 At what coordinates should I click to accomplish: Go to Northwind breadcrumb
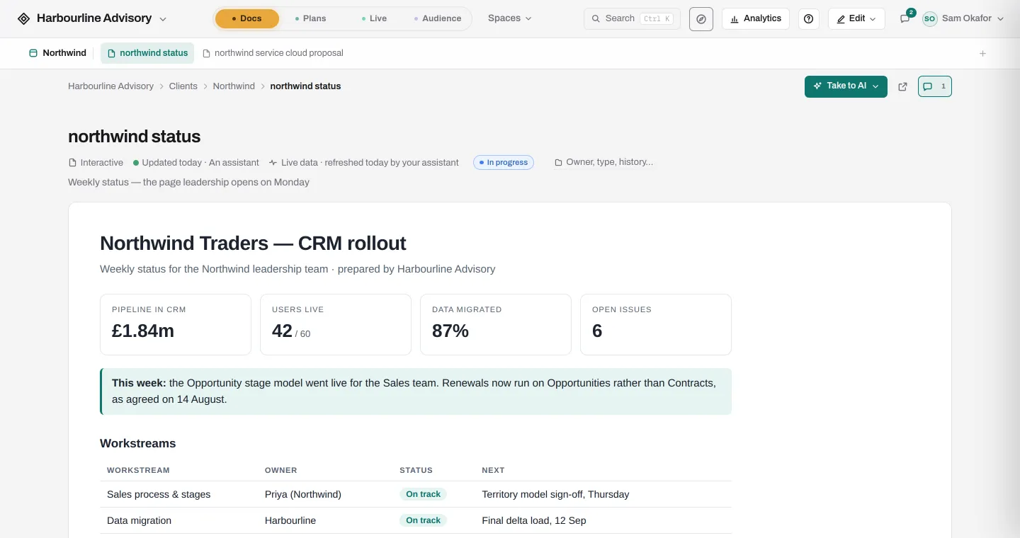point(234,86)
